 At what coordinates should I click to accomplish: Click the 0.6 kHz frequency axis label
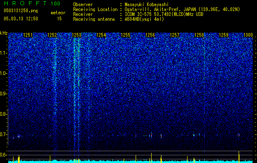(x=3, y=155)
